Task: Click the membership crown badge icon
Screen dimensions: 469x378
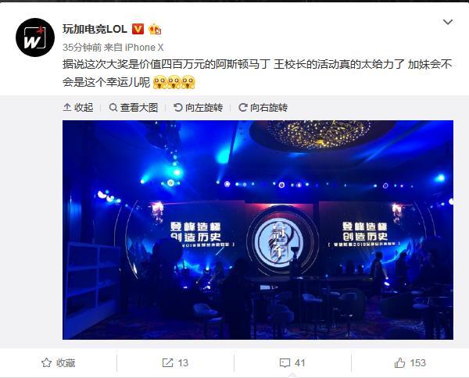Action: tap(155, 29)
